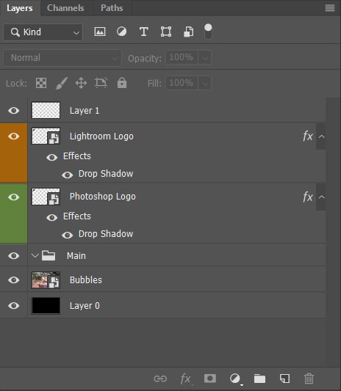Hide Layer 1 with eye icon
Image resolution: width=341 pixels, height=391 pixels.
pyautogui.click(x=14, y=110)
